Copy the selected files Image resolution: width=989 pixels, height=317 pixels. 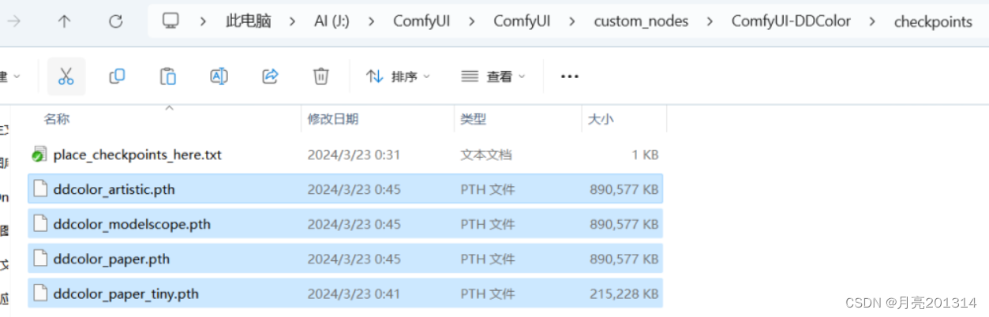[x=117, y=76]
